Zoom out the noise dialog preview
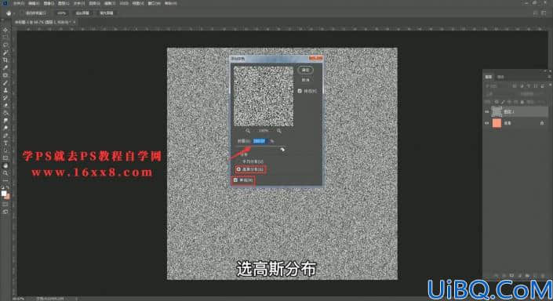Viewport: 553px width, 301px height. [x=248, y=131]
